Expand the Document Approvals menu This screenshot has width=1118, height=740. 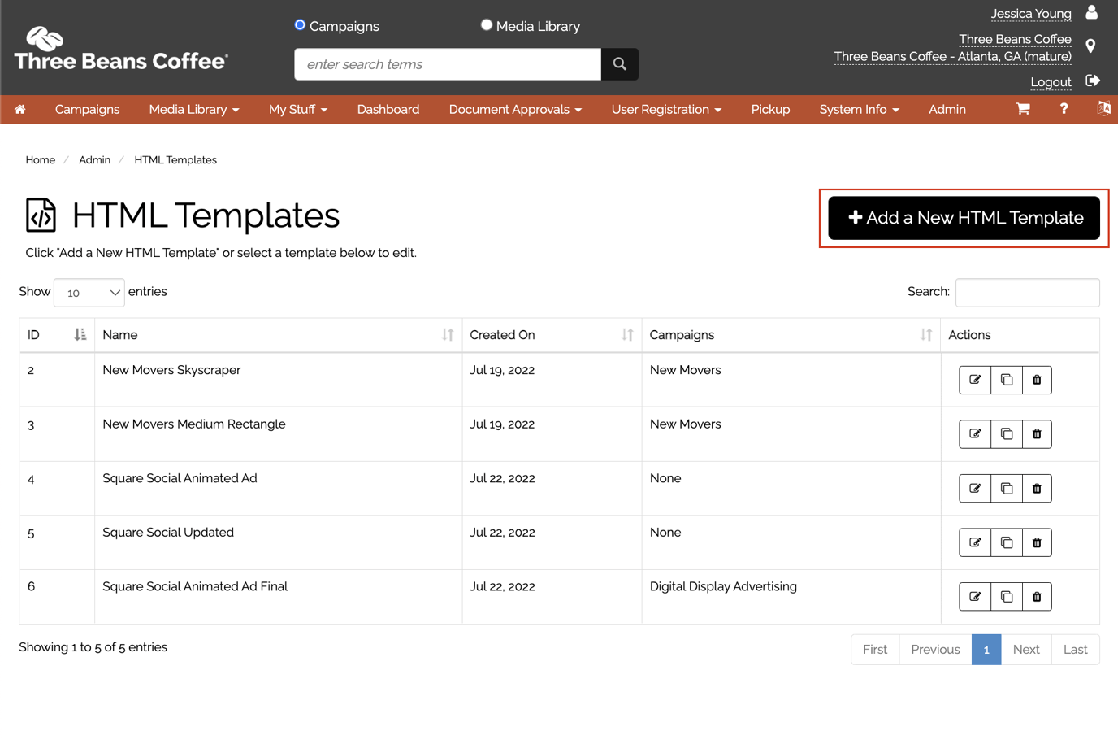coord(514,109)
